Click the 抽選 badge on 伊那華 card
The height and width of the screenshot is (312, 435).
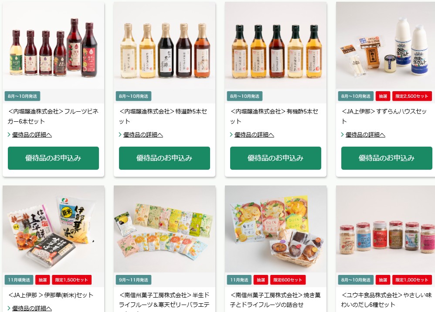click(42, 280)
